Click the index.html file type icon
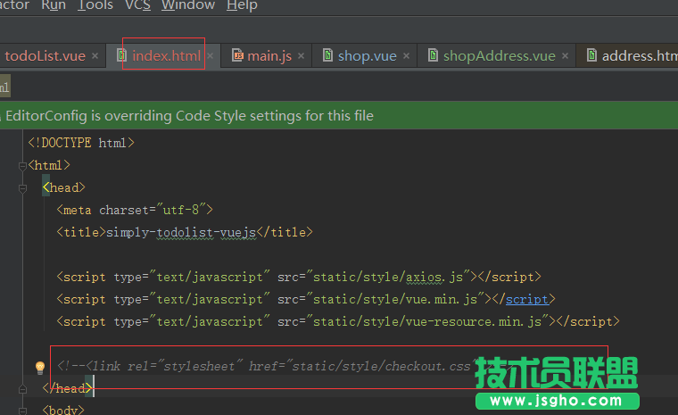 click(122, 55)
